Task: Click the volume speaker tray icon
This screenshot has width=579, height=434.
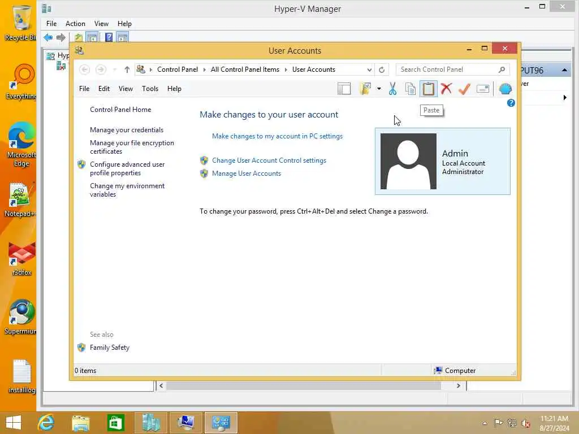Action: (x=525, y=423)
